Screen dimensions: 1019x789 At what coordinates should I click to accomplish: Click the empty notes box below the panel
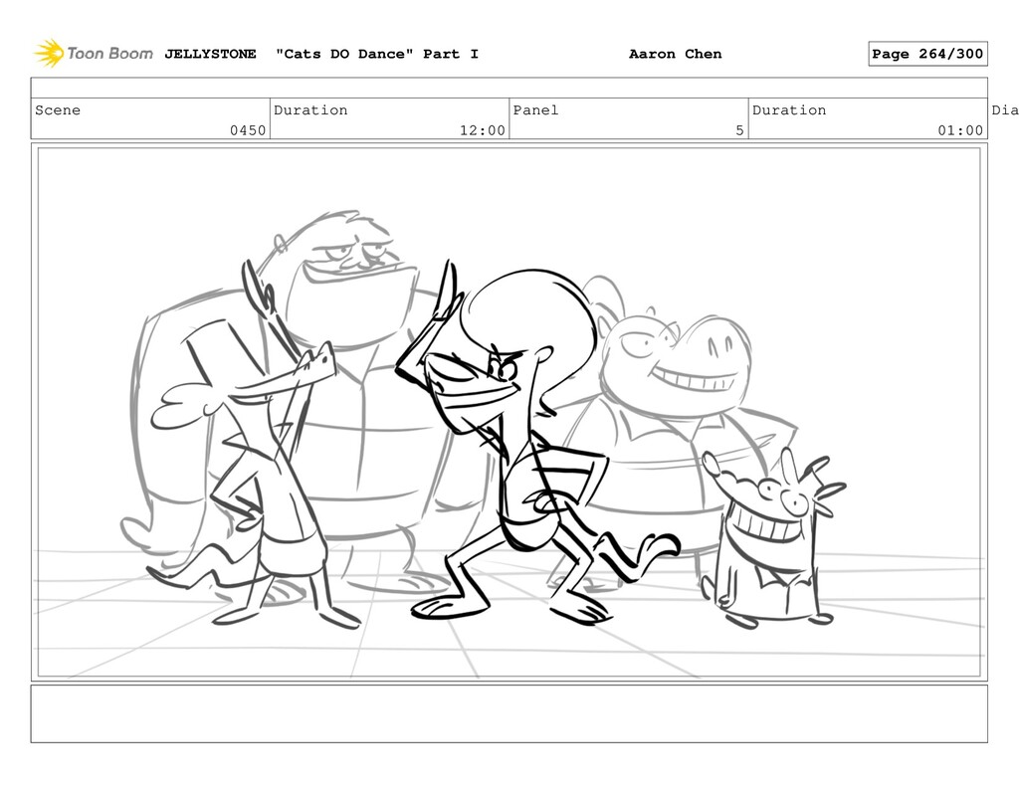509,713
